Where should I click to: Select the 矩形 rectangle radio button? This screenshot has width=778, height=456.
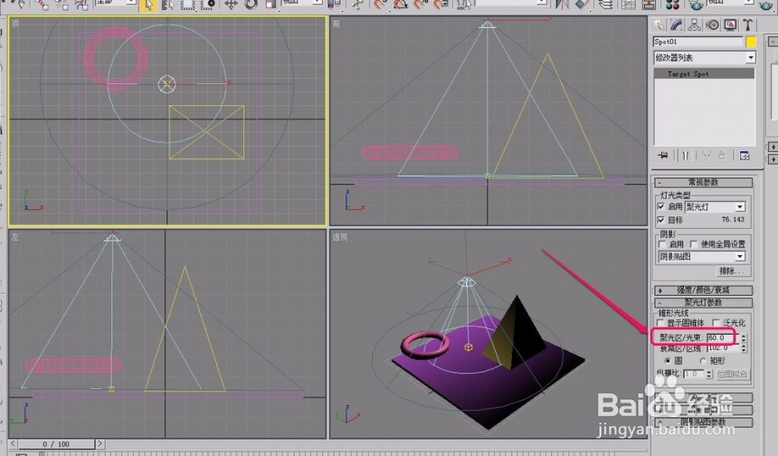click(x=703, y=361)
